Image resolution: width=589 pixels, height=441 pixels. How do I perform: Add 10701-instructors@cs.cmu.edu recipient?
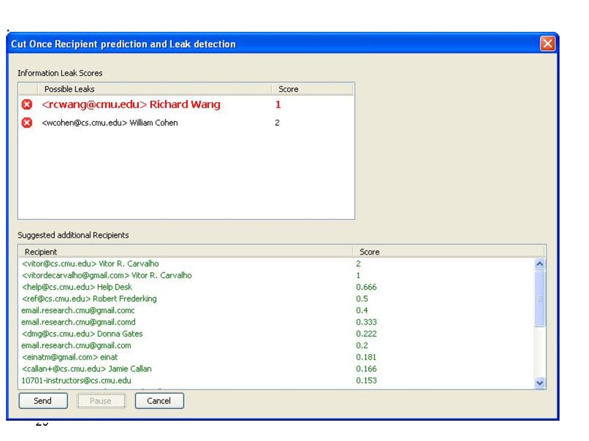[x=277, y=380]
